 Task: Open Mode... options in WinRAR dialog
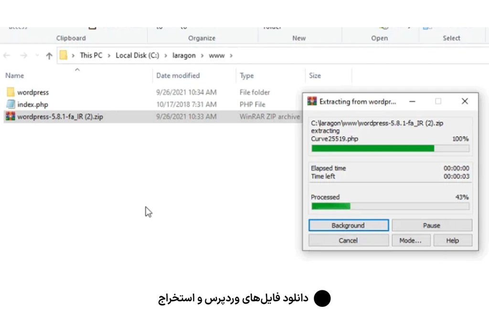[411, 240]
